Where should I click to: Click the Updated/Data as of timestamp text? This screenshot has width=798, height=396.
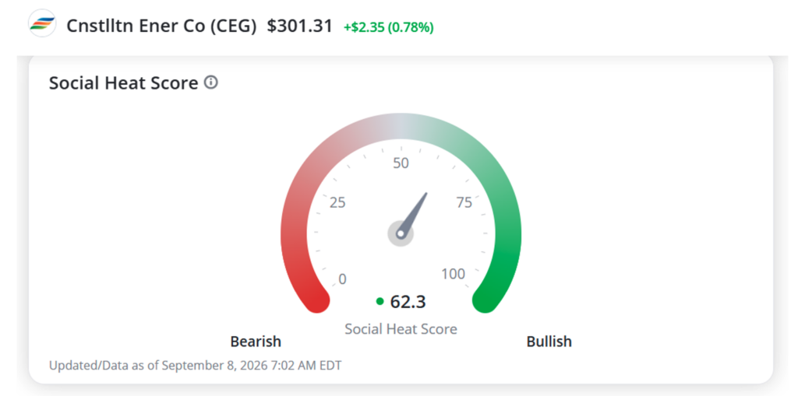(x=195, y=365)
